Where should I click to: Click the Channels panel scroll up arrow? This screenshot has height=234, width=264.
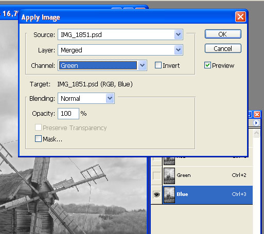coord(256,133)
